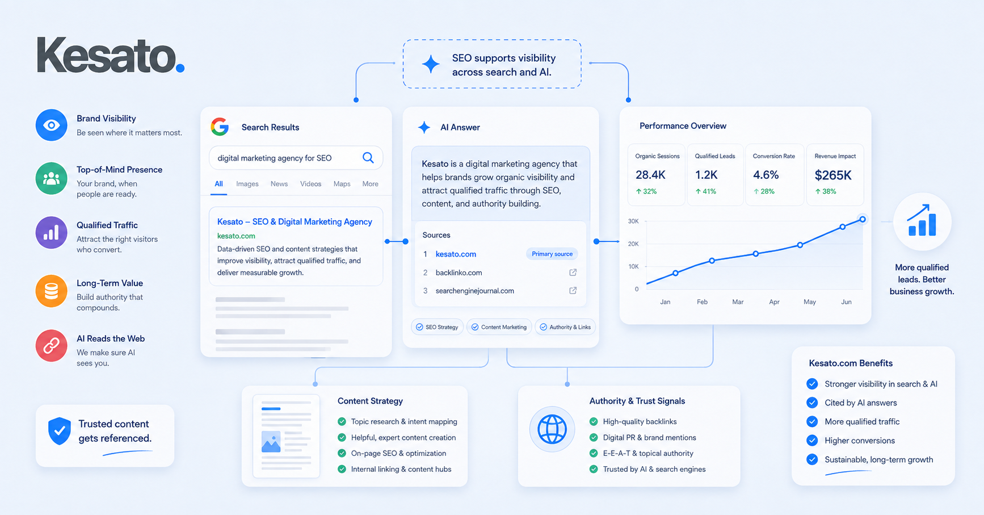
Task: Click the green kesato.com URL in search result
Action: tap(236, 236)
